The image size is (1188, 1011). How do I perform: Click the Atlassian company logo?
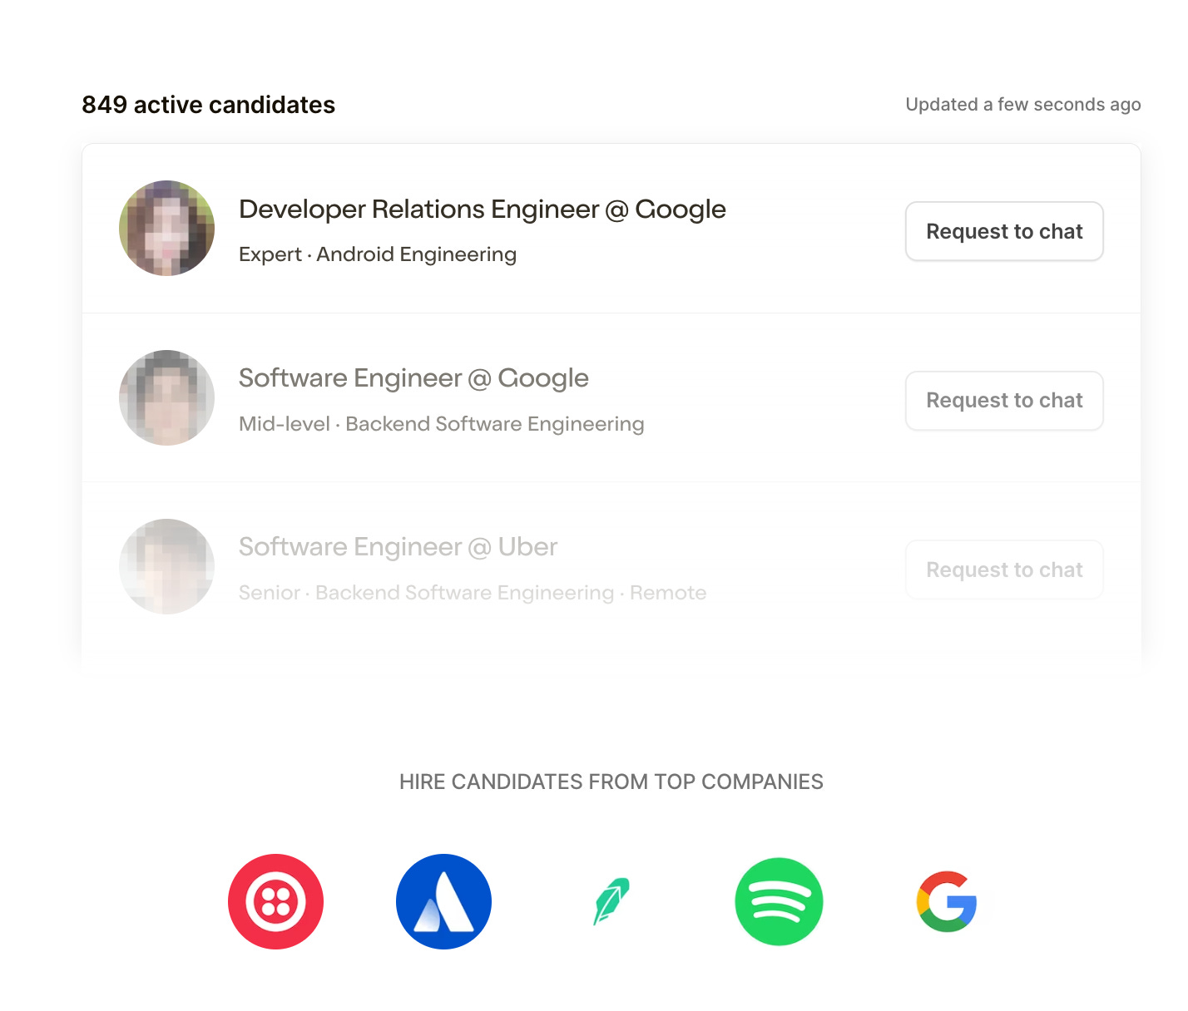tap(443, 901)
